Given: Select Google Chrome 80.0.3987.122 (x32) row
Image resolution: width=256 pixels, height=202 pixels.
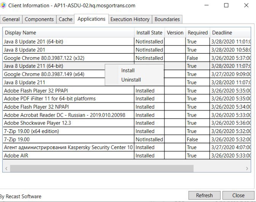Looking at the screenshot, I should [127, 58].
